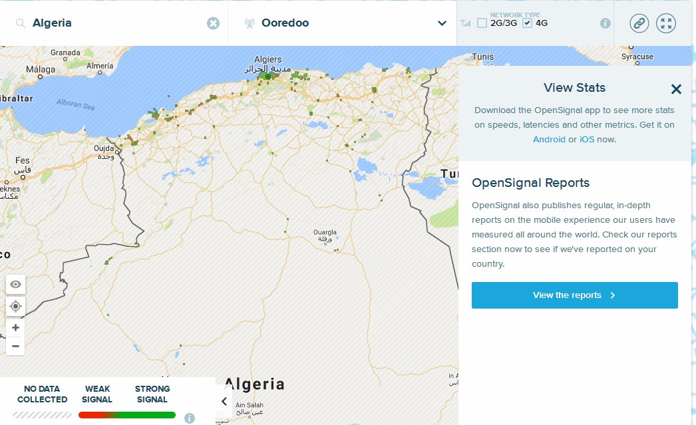Toggle map visibility eye icon
696x425 pixels.
tap(15, 285)
